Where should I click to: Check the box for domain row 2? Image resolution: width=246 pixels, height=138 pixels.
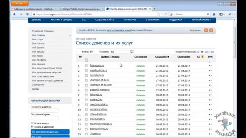86,71
